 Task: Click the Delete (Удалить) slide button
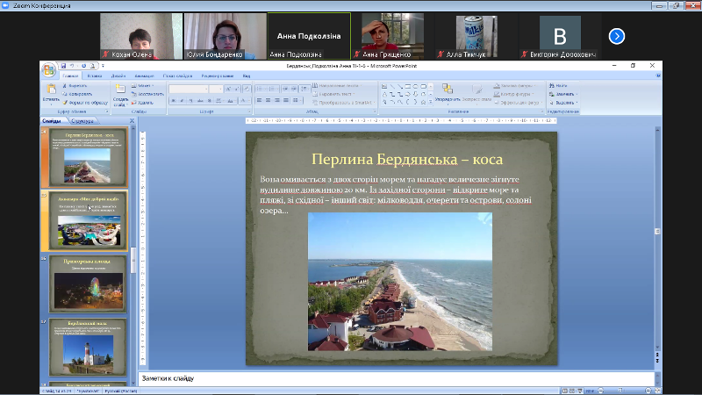coord(146,102)
